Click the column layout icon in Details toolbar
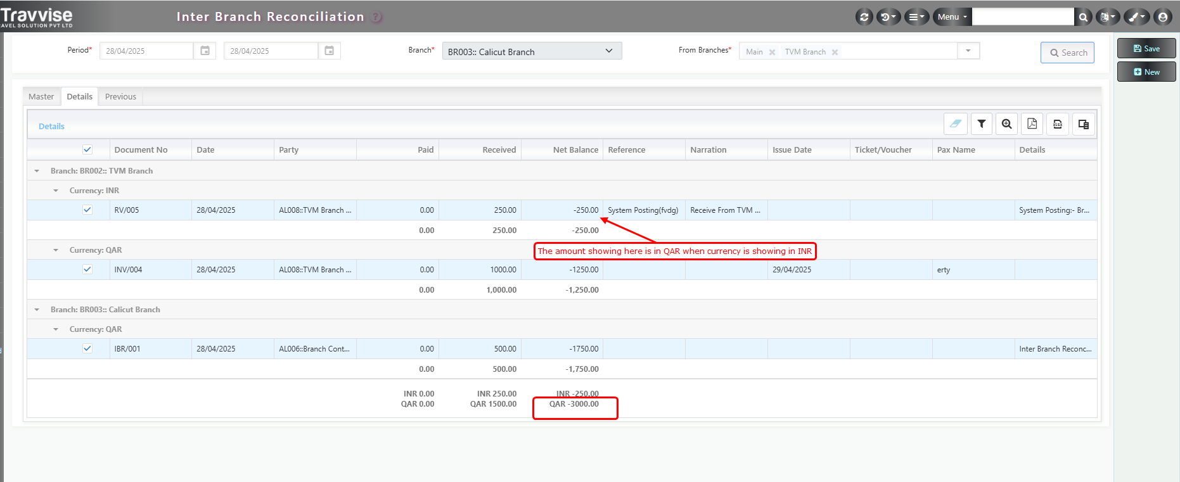The image size is (1180, 482). point(1083,124)
